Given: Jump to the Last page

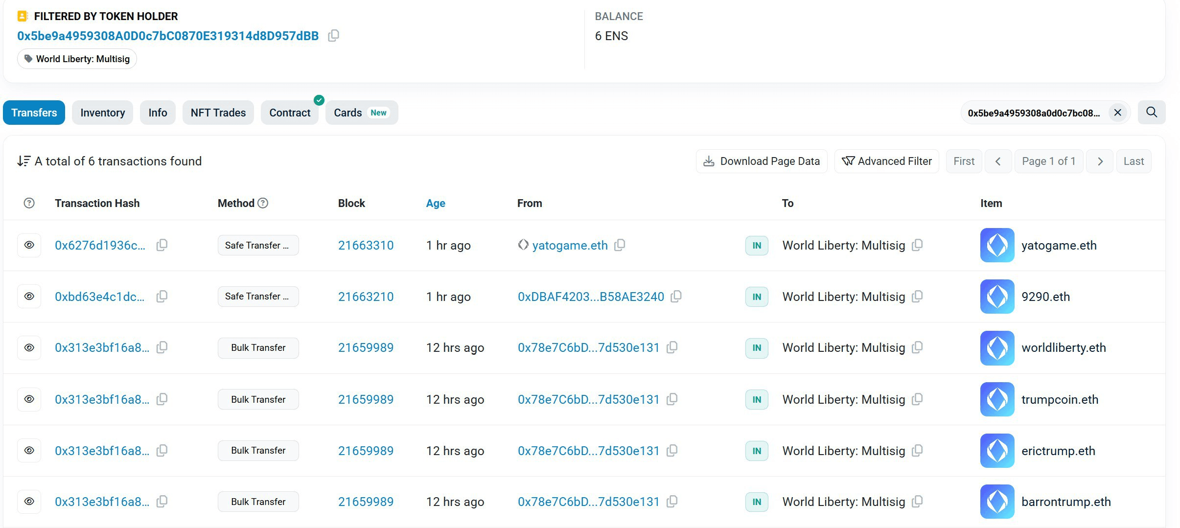Looking at the screenshot, I should pyautogui.click(x=1134, y=161).
